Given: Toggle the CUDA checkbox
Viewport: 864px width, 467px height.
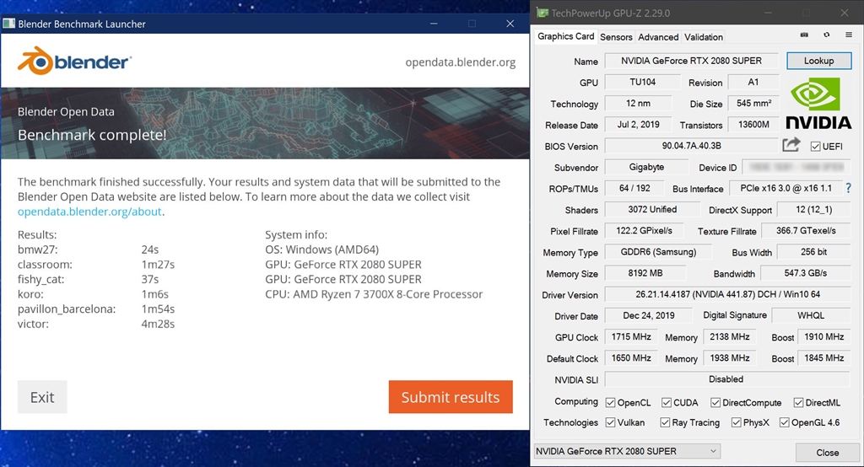Looking at the screenshot, I should 667,403.
